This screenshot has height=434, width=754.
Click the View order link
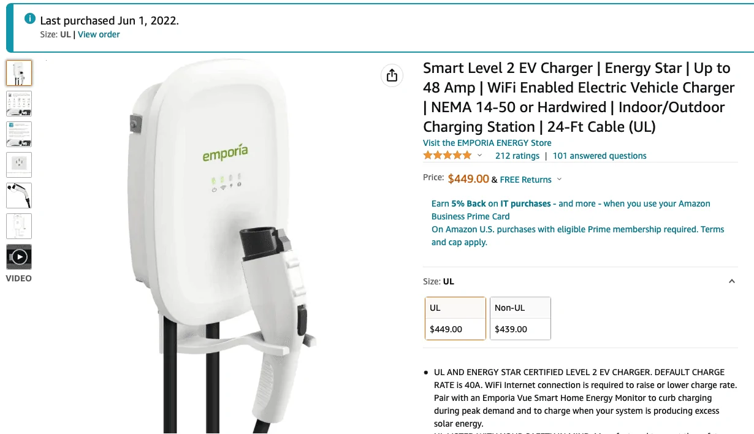point(99,34)
